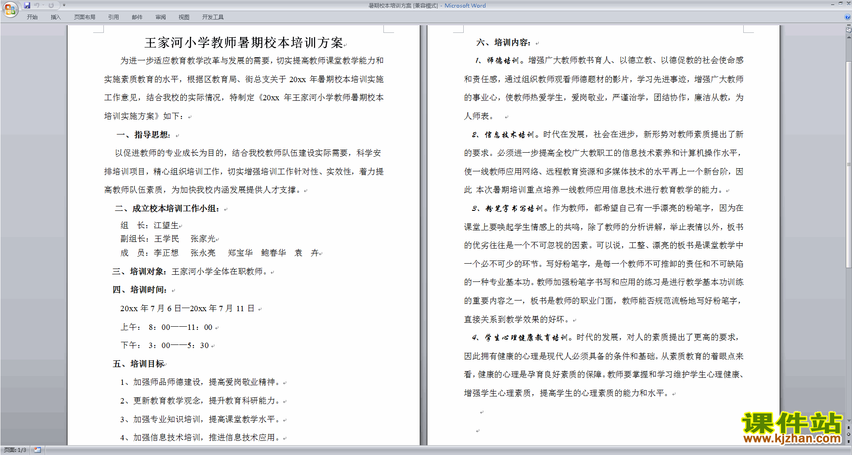The height and width of the screenshot is (455, 852).
Task: Click the line 下午: 3:00——5:30
Action: (165, 345)
